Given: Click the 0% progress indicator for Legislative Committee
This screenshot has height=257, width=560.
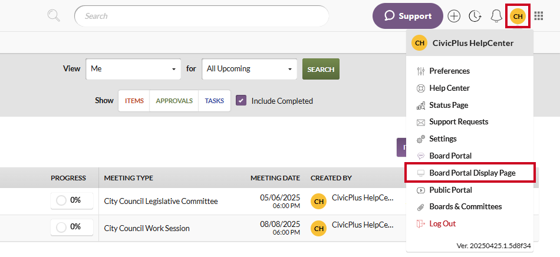Looking at the screenshot, I should pos(72,200).
